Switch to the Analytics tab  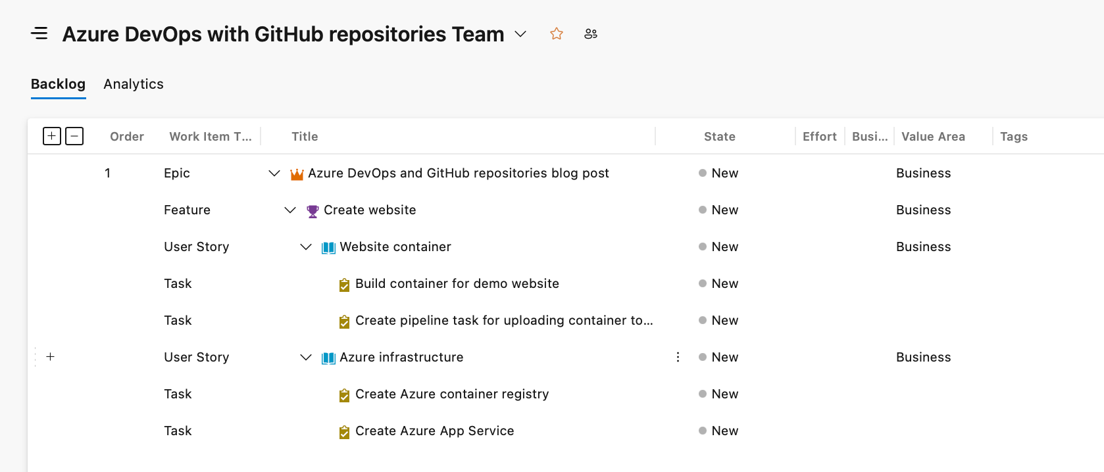pyautogui.click(x=134, y=84)
